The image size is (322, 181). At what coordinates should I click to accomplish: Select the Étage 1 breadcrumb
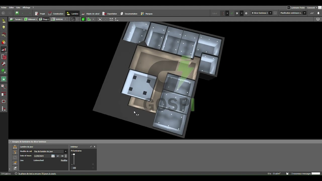[x=44, y=19]
